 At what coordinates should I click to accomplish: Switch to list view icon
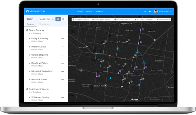coord(63,19)
